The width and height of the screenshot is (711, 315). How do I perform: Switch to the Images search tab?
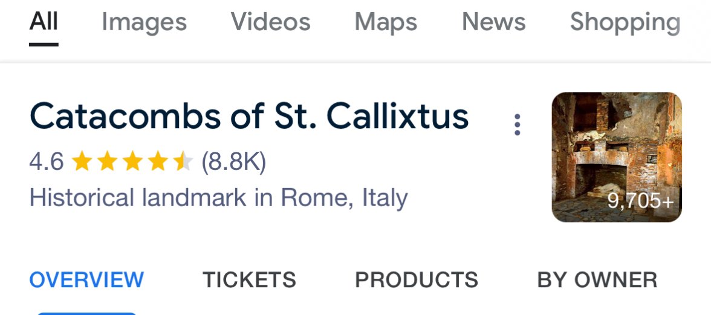point(144,23)
